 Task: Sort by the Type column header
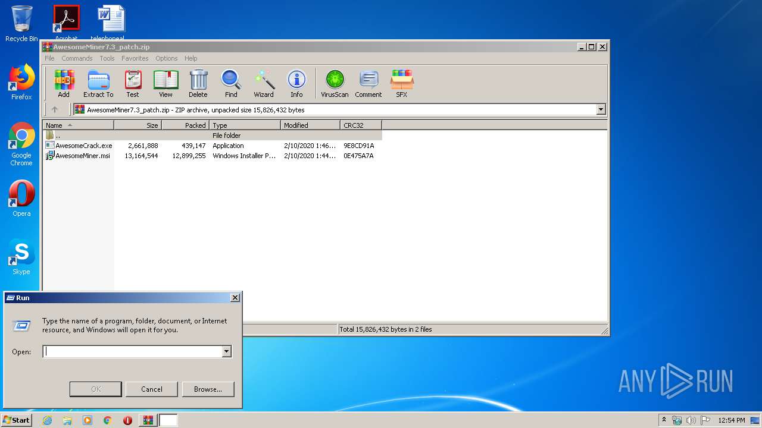[245, 125]
